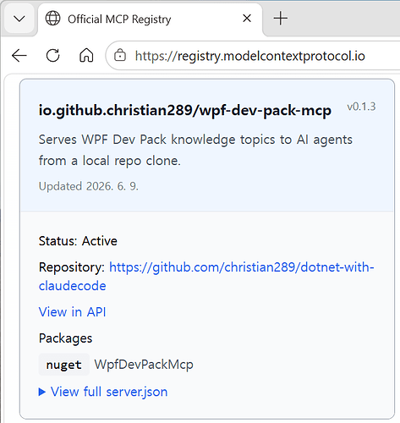Open the browser home page icon
The height and width of the screenshot is (423, 400).
click(x=86, y=55)
